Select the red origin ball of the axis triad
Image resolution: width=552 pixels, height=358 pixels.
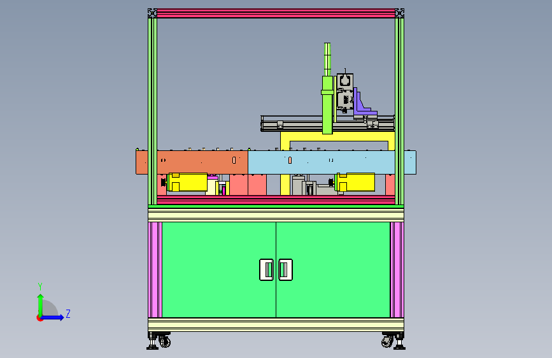(39, 318)
